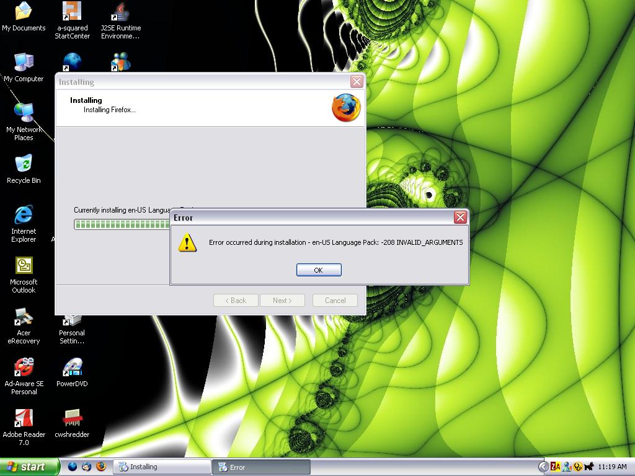Select the J2SE Runtime Environment shortcut
This screenshot has width=635, height=476.
[121, 20]
